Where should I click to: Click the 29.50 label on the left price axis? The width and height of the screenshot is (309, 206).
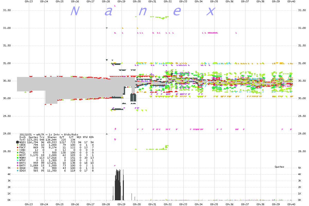(6, 116)
